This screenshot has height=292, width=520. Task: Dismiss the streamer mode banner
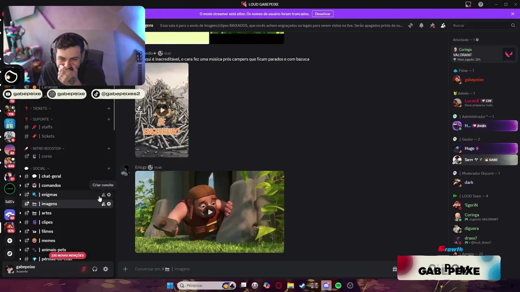513,14
